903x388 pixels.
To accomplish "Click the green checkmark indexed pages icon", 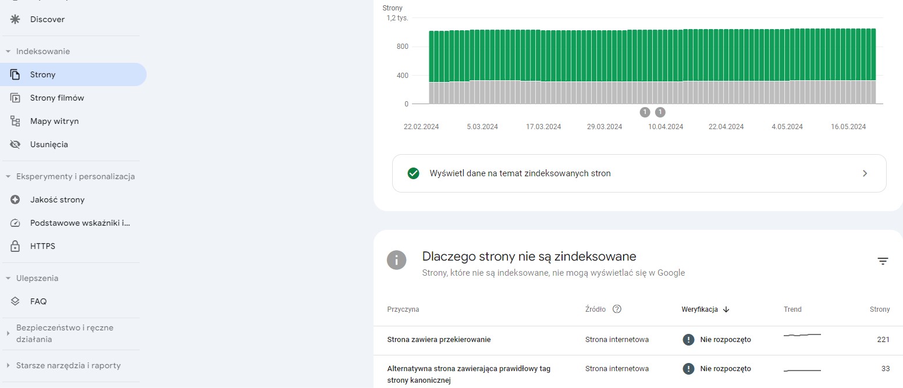I will pyautogui.click(x=414, y=173).
